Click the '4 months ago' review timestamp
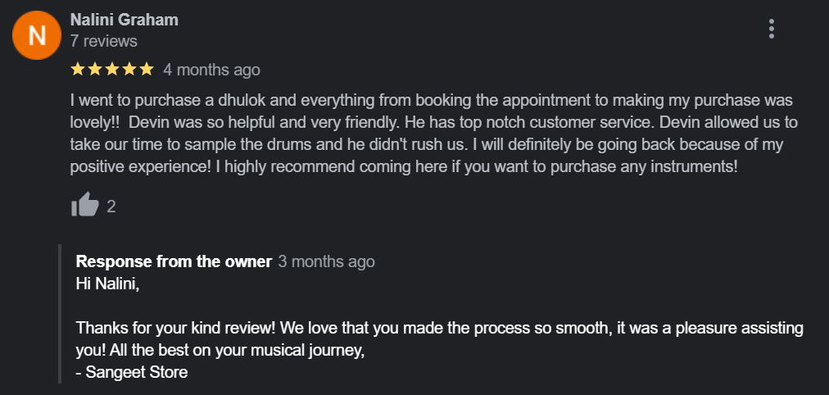This screenshot has height=395, width=829. pyautogui.click(x=211, y=70)
